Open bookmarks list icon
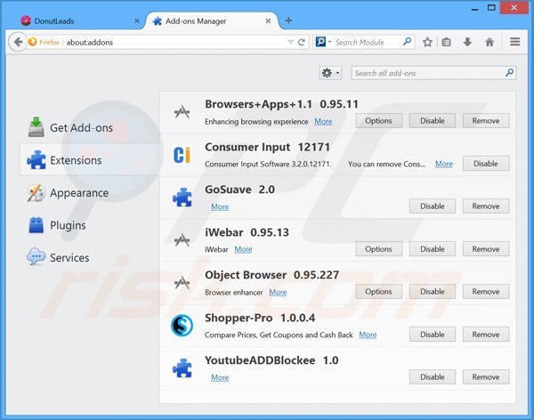 [447, 42]
